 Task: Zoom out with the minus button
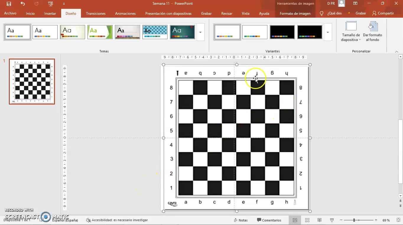coord(341,220)
